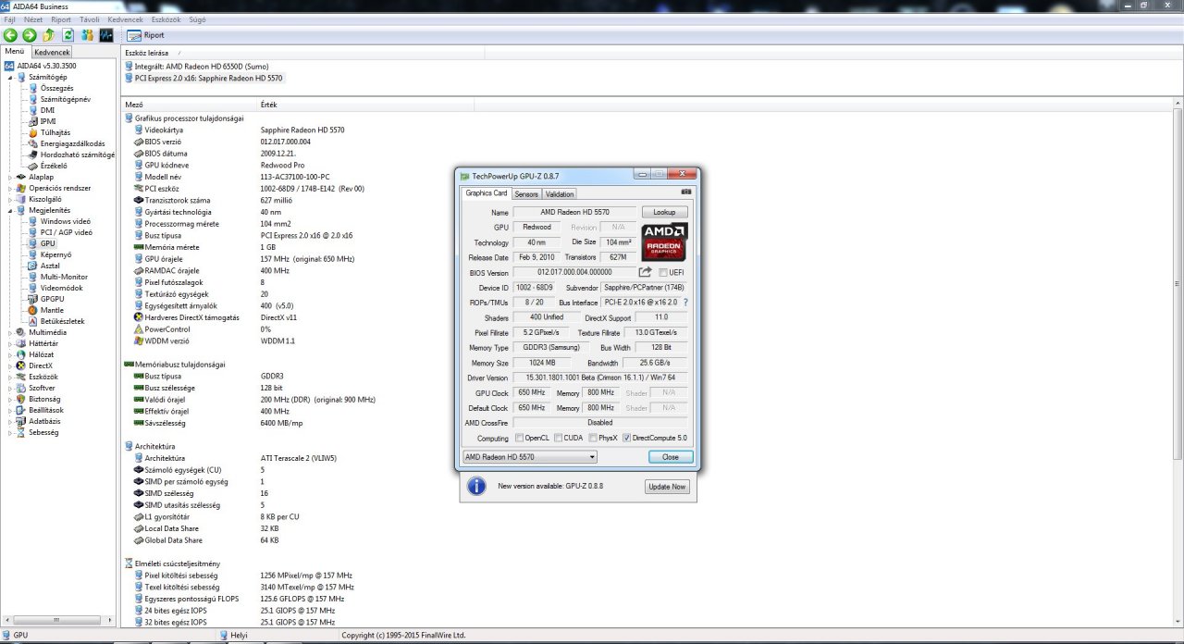Collapse the Megjelenítés tree node
Viewport: 1184px width, 644px height.
point(10,210)
